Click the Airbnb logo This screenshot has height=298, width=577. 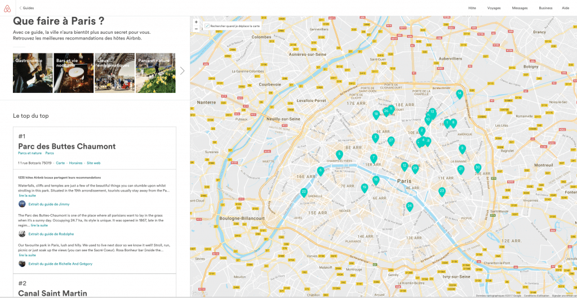(8, 8)
